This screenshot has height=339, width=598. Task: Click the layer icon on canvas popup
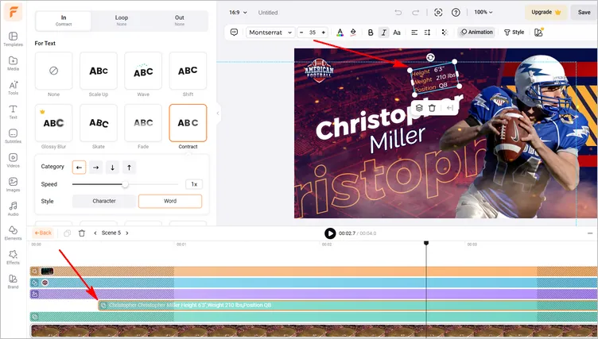tap(419, 108)
